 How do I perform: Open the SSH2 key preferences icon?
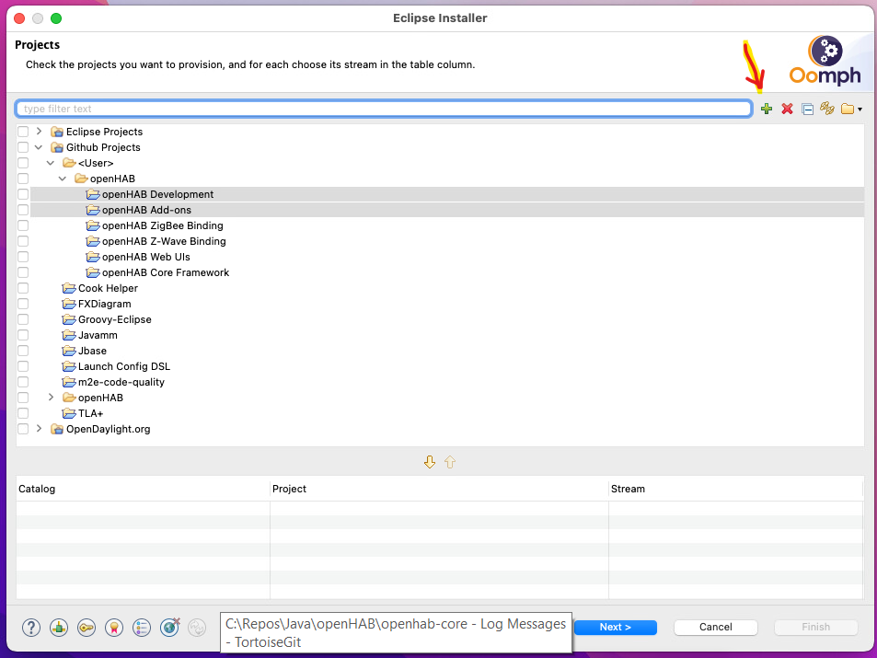[x=87, y=628]
